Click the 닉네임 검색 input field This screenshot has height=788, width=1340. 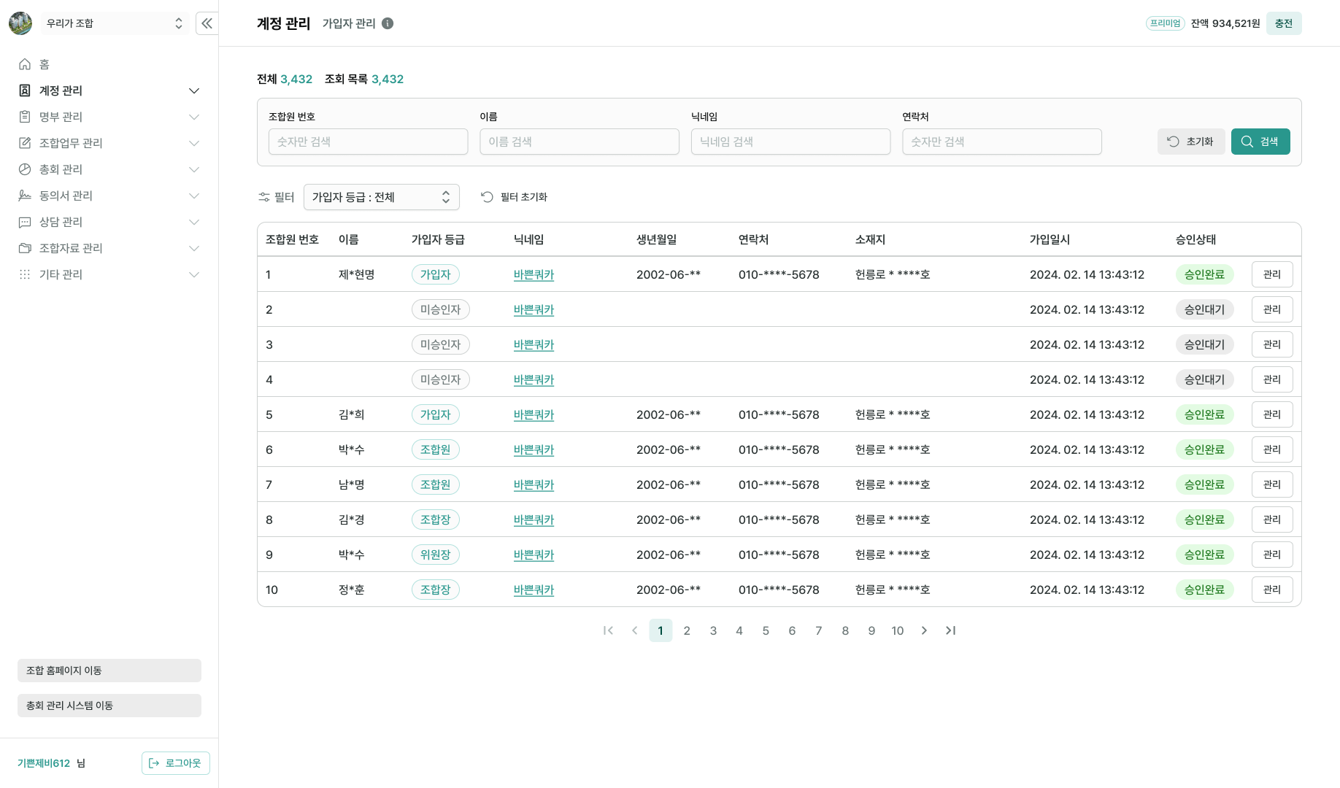click(790, 142)
